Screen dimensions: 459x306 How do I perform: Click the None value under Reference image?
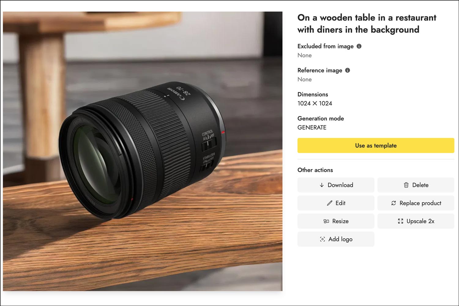(x=304, y=80)
